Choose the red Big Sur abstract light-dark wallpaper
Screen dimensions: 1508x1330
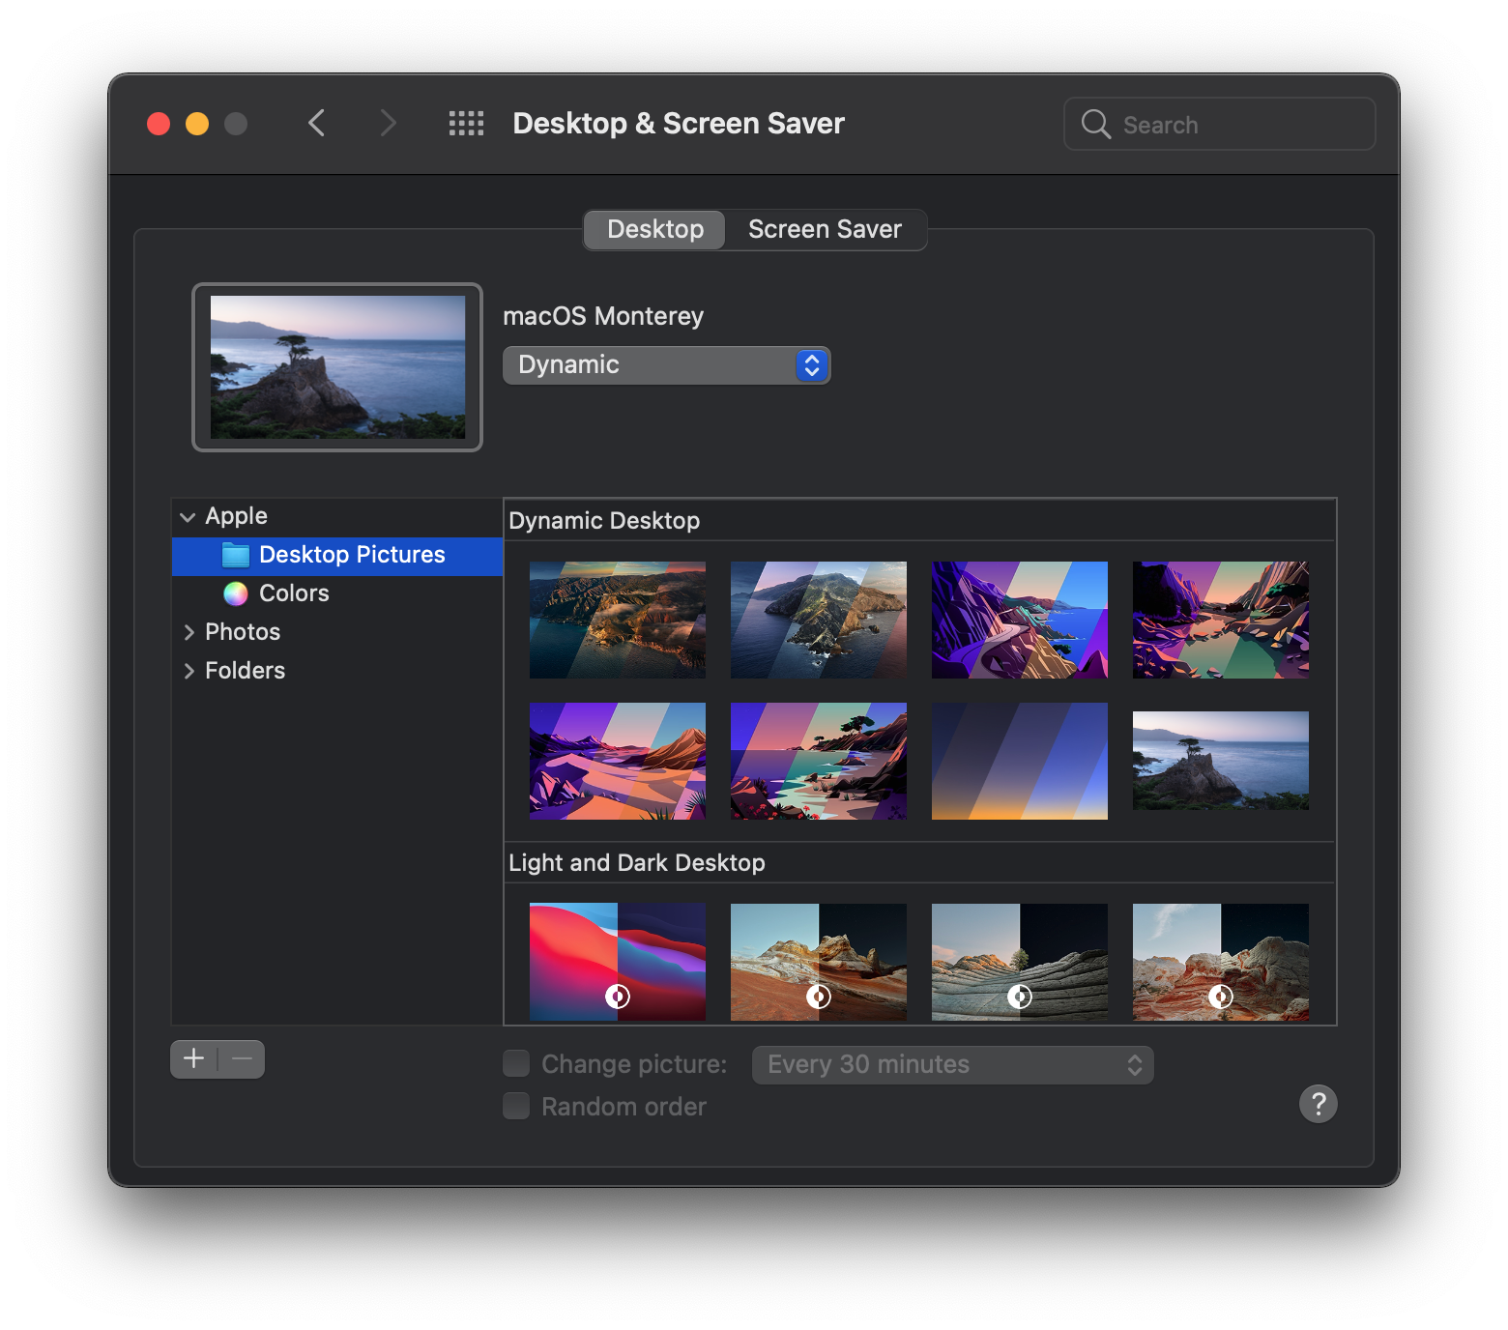[618, 962]
